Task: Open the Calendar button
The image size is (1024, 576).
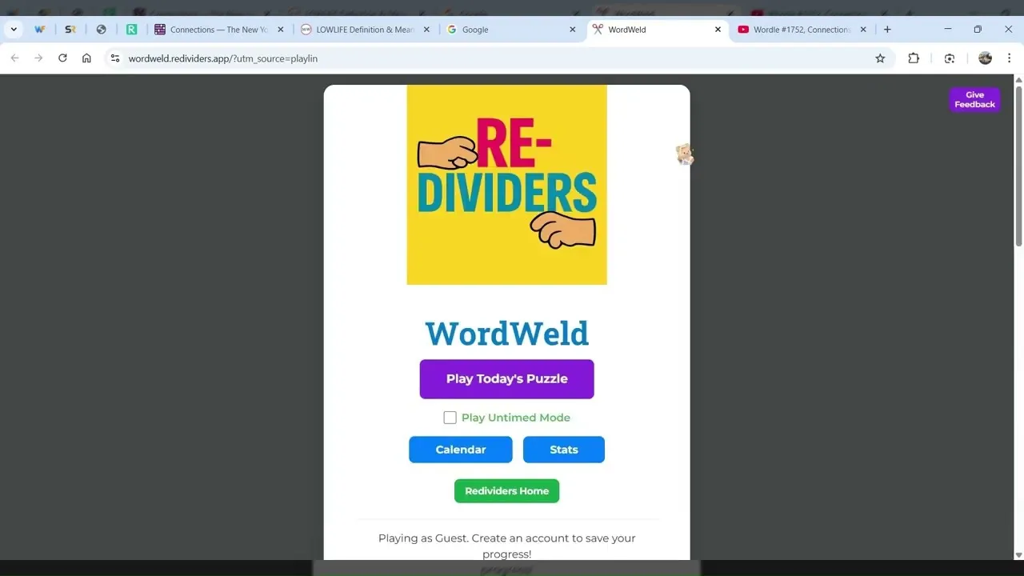Action: tap(461, 450)
